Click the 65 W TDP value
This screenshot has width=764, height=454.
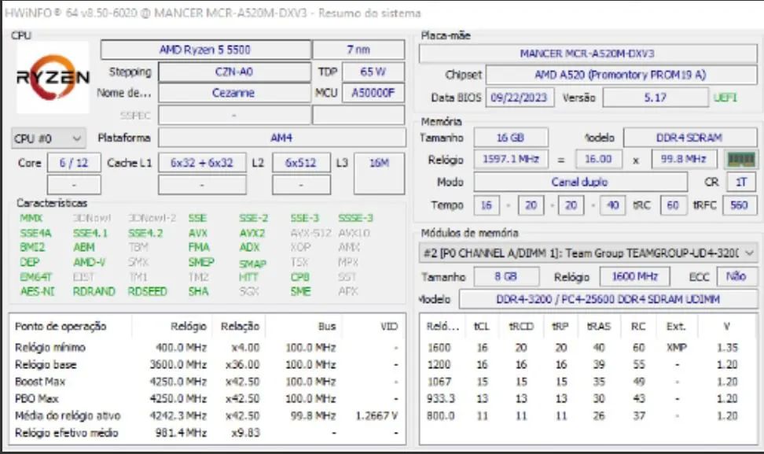[373, 72]
